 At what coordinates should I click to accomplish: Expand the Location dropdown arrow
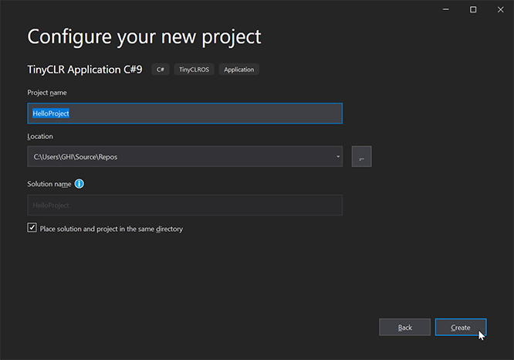tap(338, 157)
